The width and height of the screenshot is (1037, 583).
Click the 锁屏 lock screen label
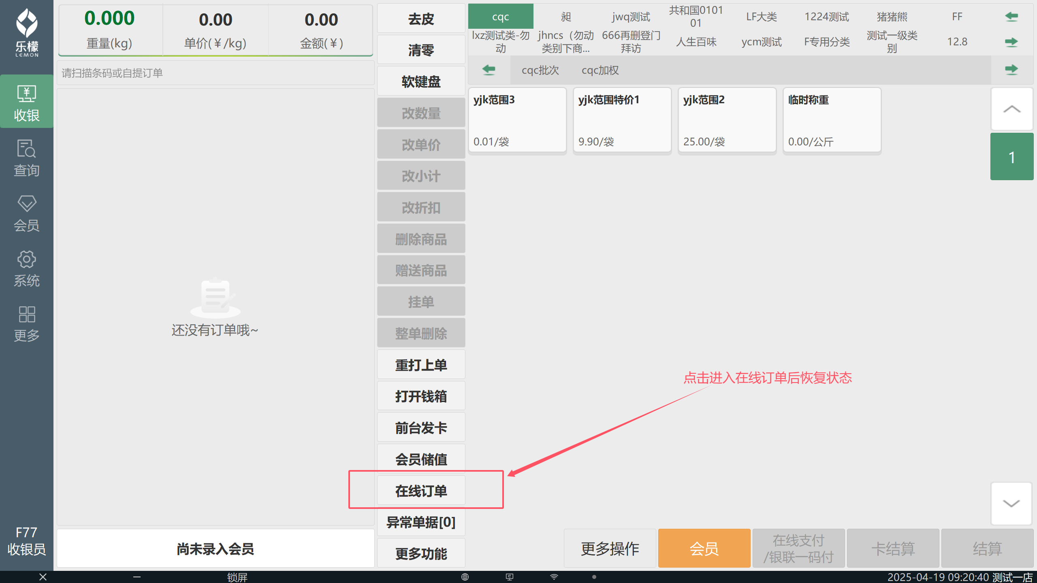click(x=237, y=577)
